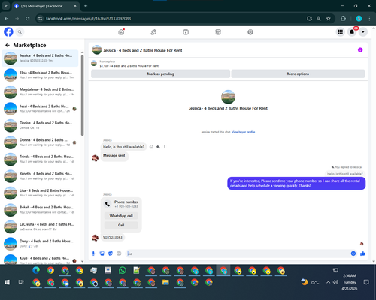
Task: Open Trinda's conversation in the list
Action: click(40, 159)
